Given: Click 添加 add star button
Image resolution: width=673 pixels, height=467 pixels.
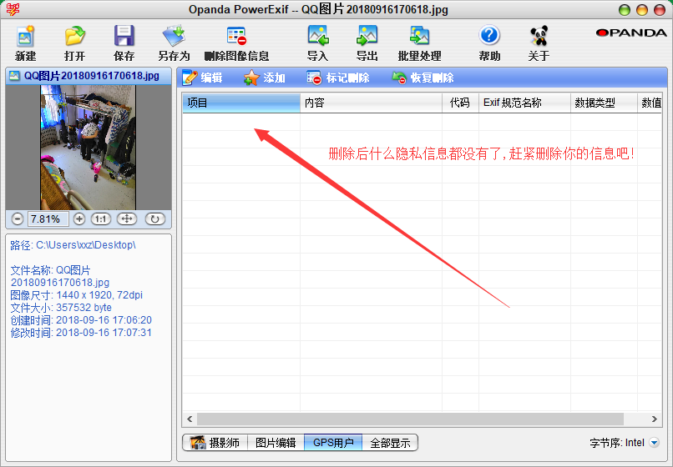Looking at the screenshot, I should (x=265, y=78).
